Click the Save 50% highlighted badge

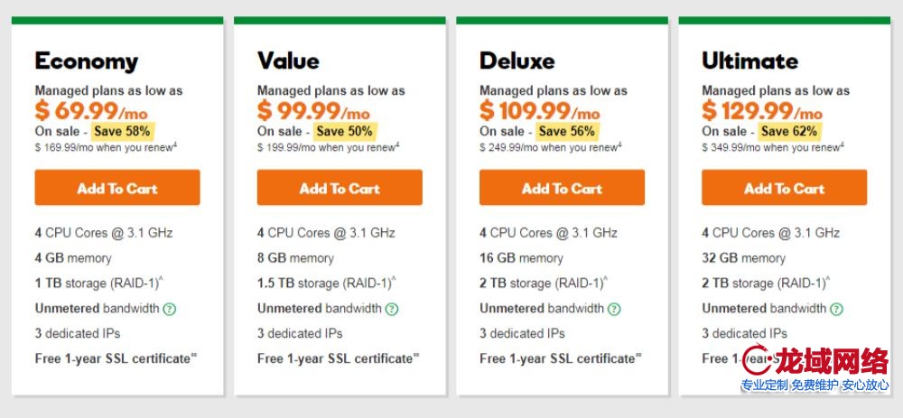[343, 132]
